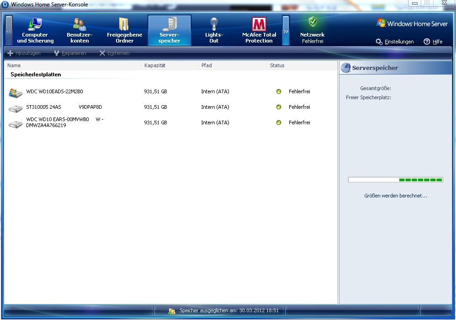Image resolution: width=456 pixels, height=320 pixels.
Task: Open the Computer und Sicherung tab
Action: tap(35, 31)
